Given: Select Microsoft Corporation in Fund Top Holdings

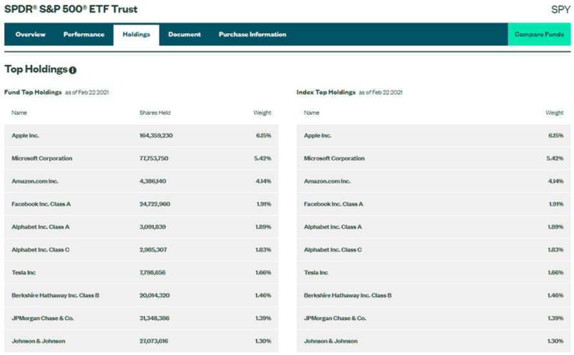Looking at the screenshot, I should pos(42,159).
